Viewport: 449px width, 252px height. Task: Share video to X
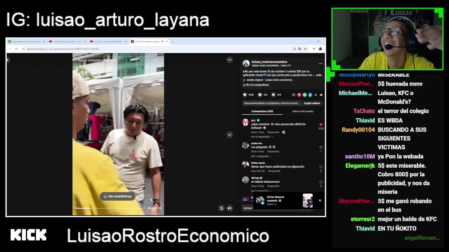click(x=316, y=95)
